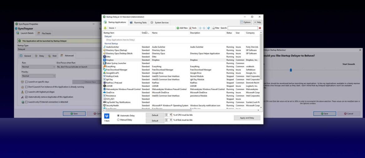
Task: Click the SCR_2021 file icon
Action: [105, 99]
